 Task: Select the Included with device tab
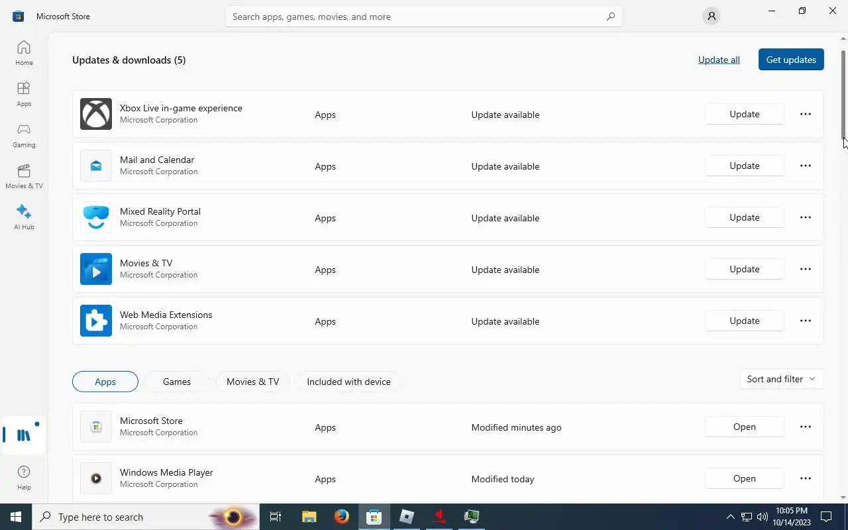pyautogui.click(x=348, y=382)
